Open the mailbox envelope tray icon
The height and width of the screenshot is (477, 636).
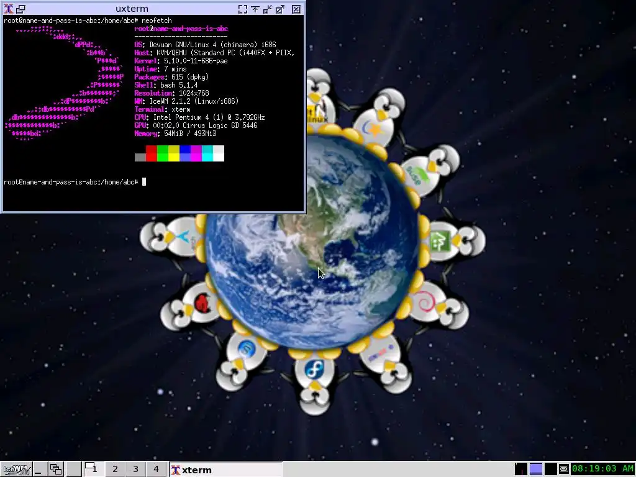(x=564, y=470)
